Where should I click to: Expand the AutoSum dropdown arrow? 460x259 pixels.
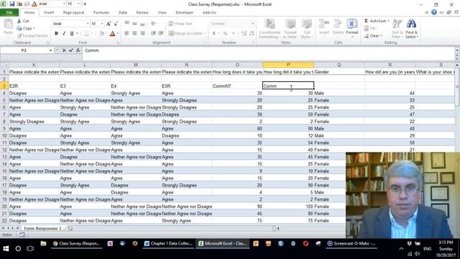388,21
